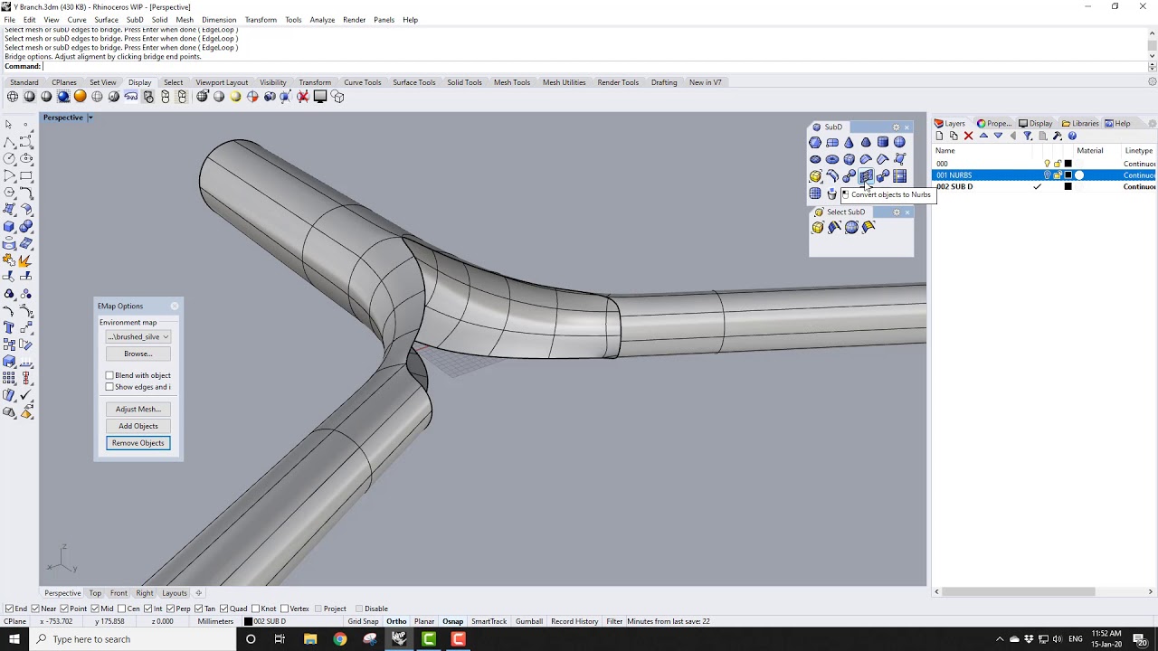This screenshot has height=651, width=1158.
Task: Click the Remove Objects button
Action: [138, 443]
